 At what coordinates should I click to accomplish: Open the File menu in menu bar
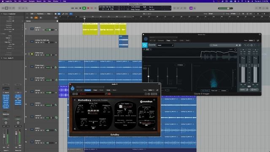pos(15,1)
